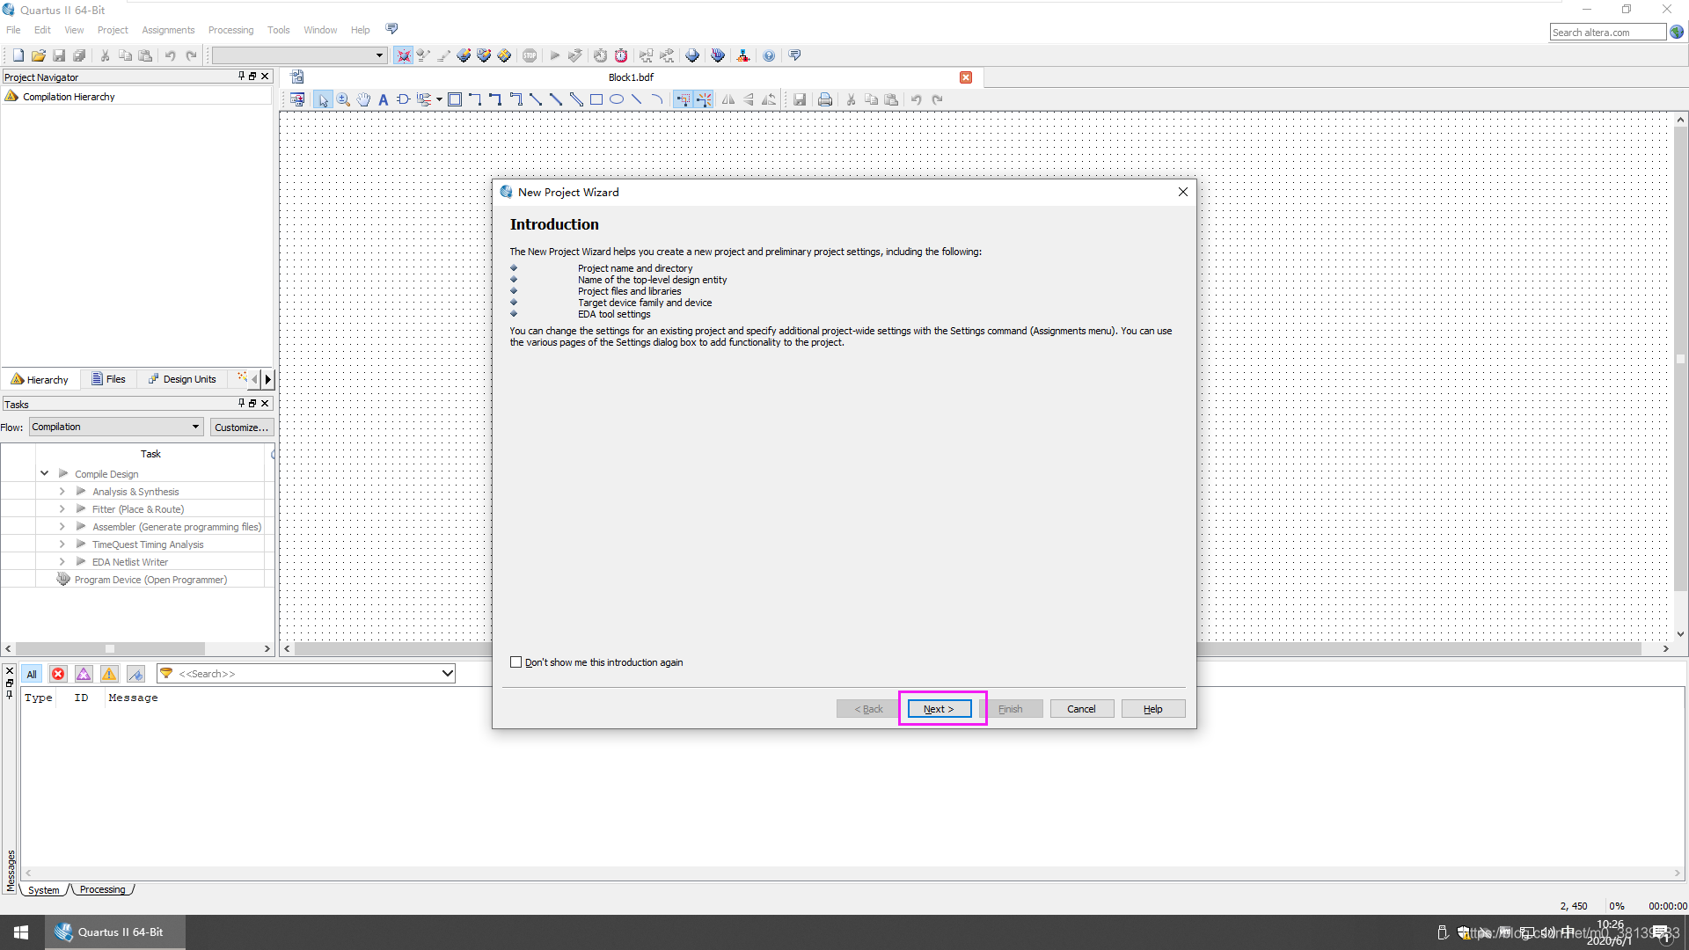
Task: Select the Rectangle drawing tool
Action: [x=596, y=100]
